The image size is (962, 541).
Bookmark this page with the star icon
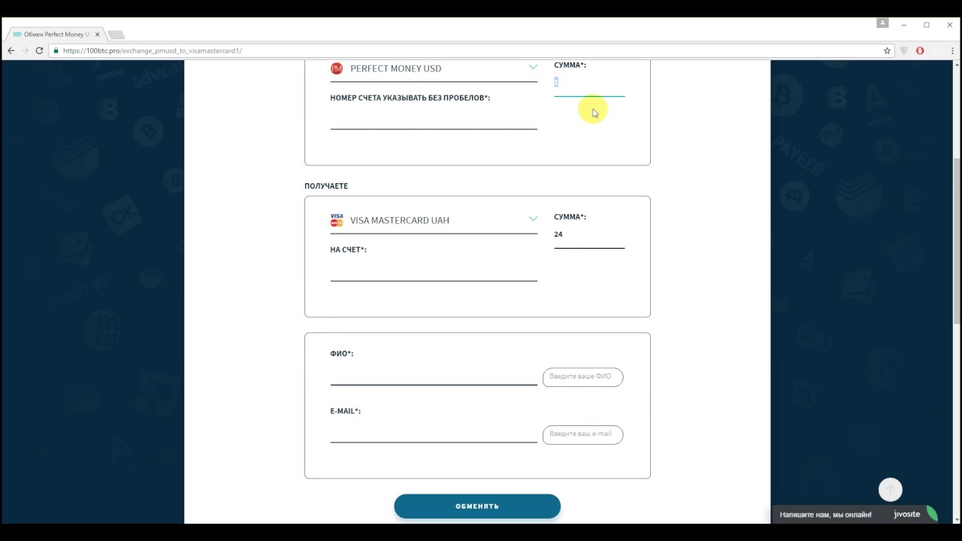click(x=887, y=50)
